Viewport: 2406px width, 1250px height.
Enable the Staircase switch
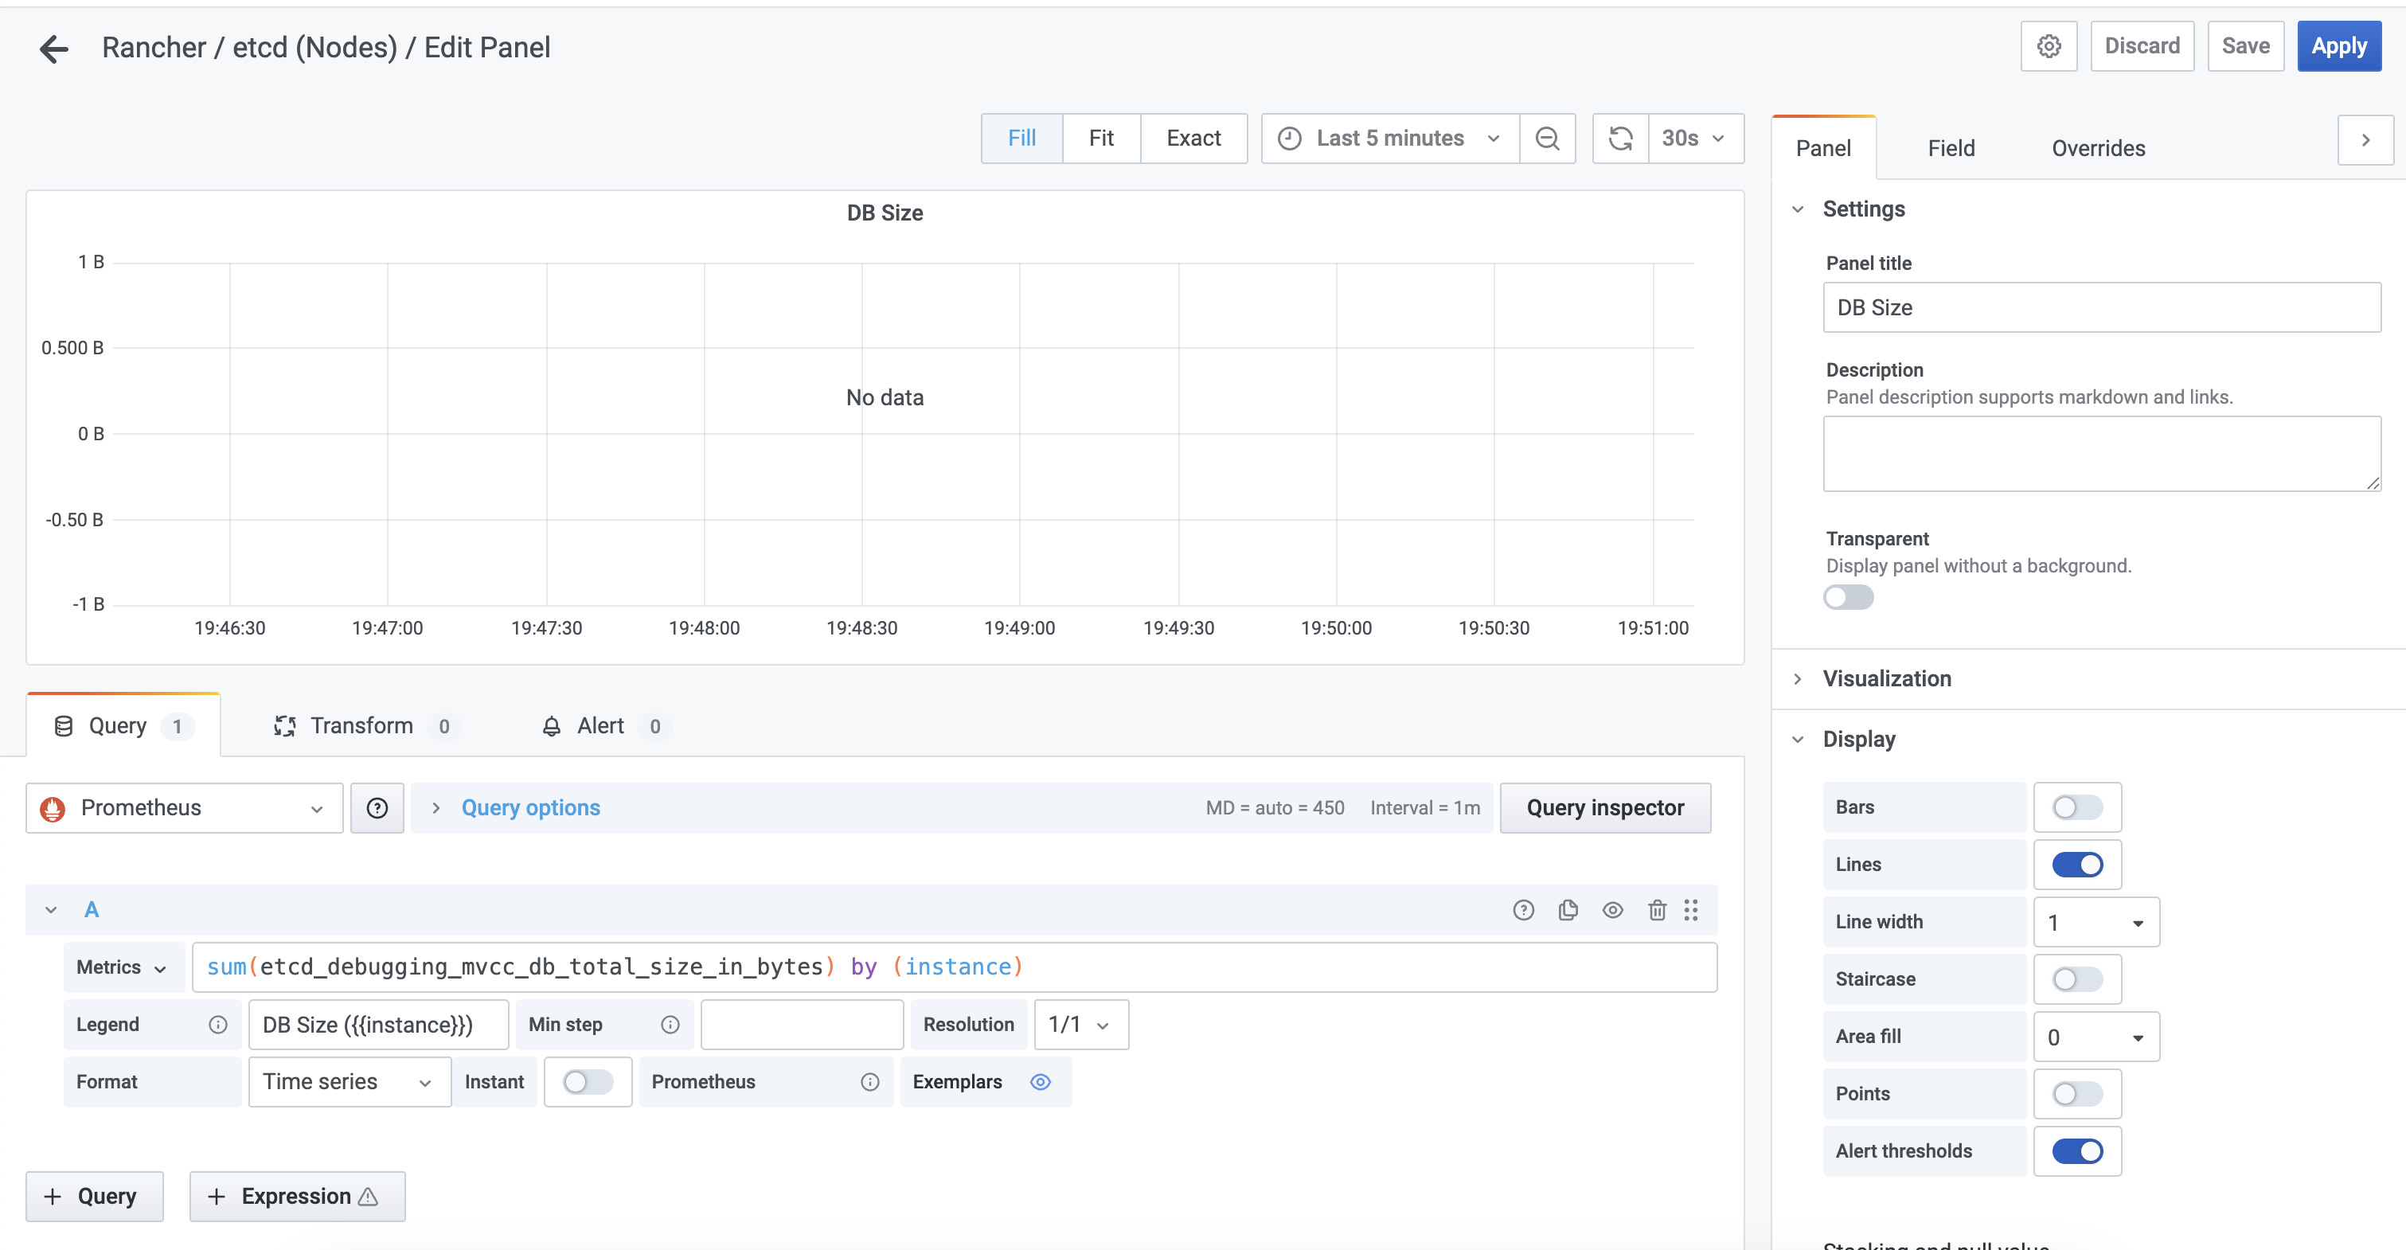point(2077,979)
